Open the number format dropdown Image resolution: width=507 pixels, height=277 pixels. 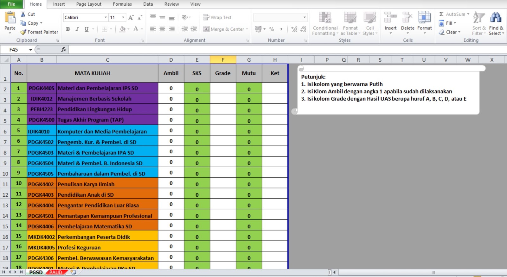[305, 17]
